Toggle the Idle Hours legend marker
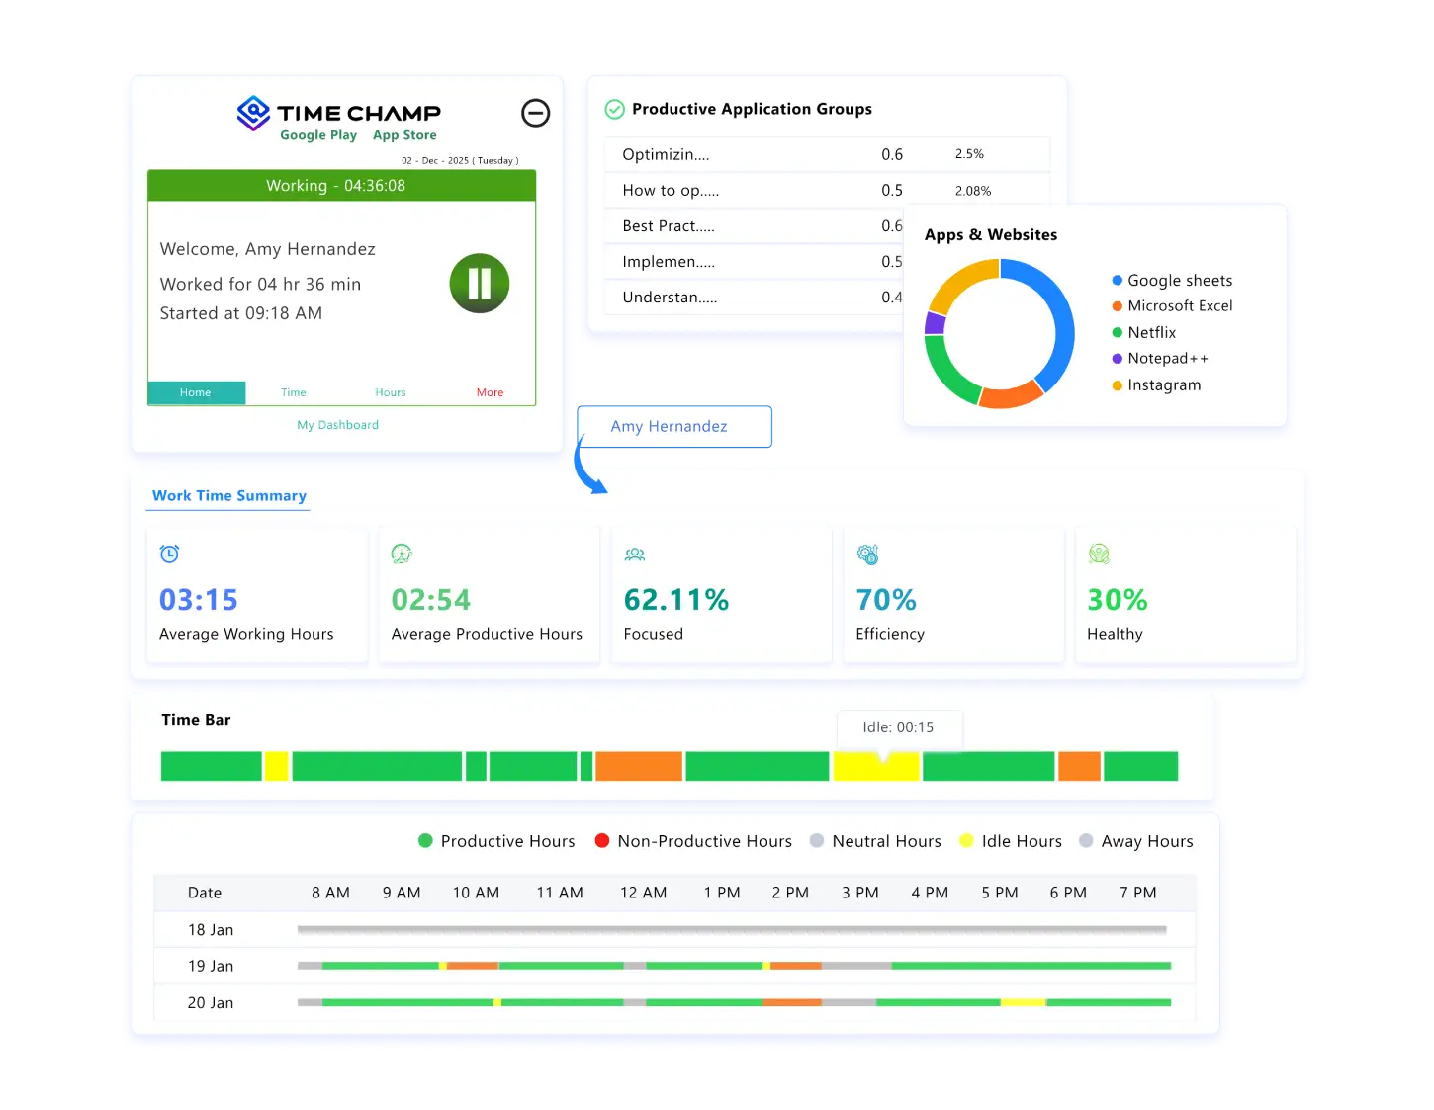Screen dimensions: 1434x1110 click(x=966, y=840)
